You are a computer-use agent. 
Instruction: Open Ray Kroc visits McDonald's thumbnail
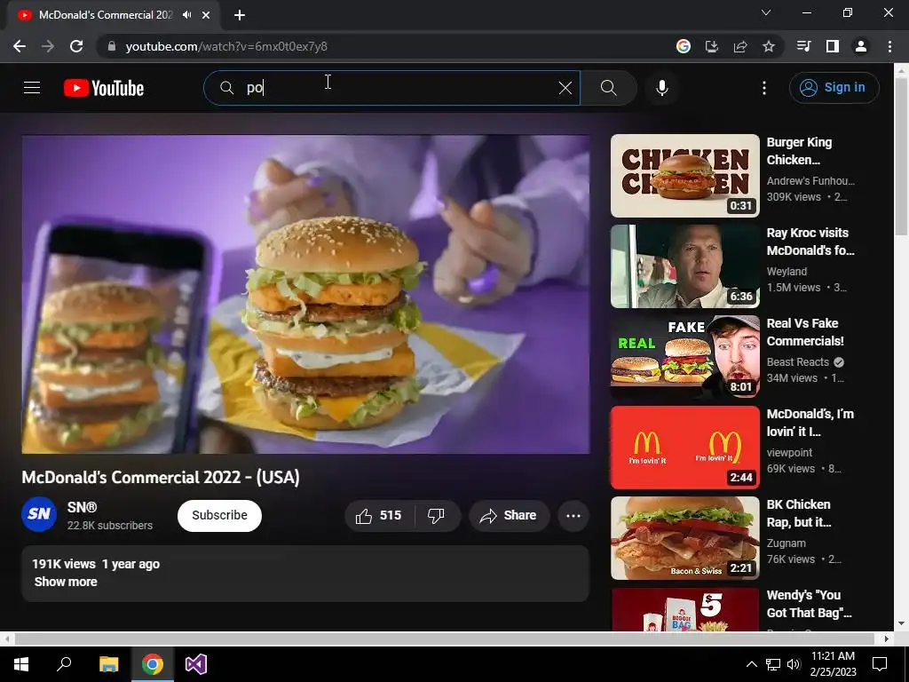[684, 266]
